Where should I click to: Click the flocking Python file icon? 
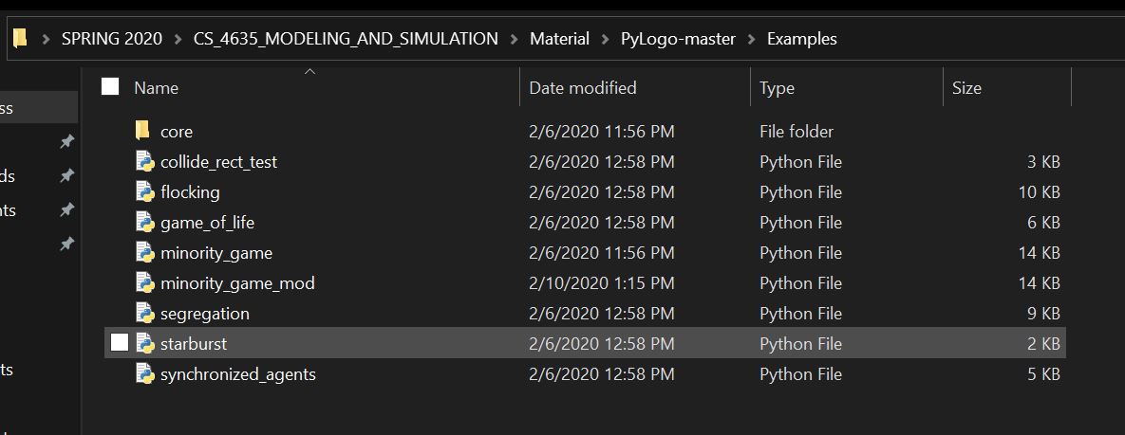(144, 192)
